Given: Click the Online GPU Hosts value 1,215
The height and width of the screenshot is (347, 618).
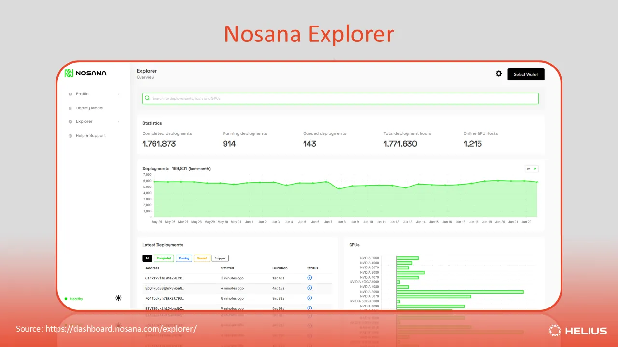Looking at the screenshot, I should (x=473, y=144).
